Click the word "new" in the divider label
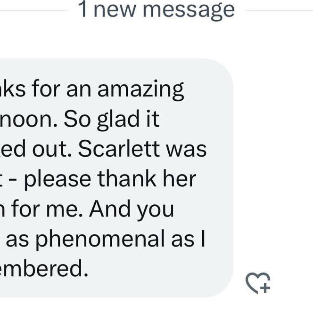The image size is (313, 313). (115, 11)
